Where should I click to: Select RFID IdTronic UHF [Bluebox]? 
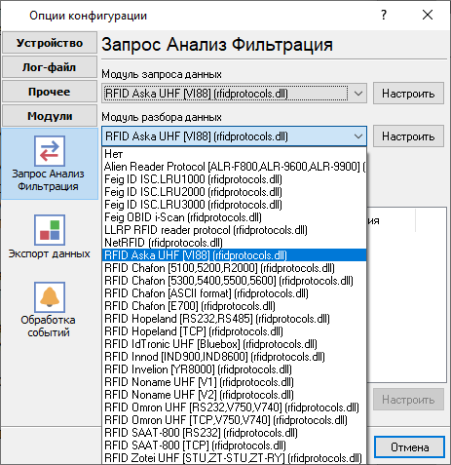pos(234,344)
